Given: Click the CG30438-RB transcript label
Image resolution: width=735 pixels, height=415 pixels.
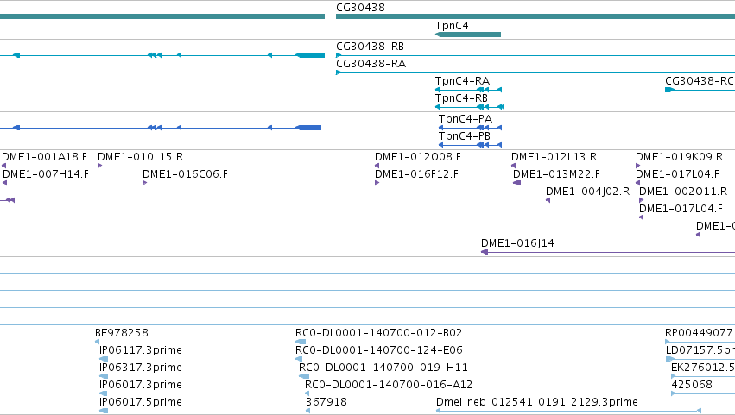Looking at the screenshot, I should point(370,47).
